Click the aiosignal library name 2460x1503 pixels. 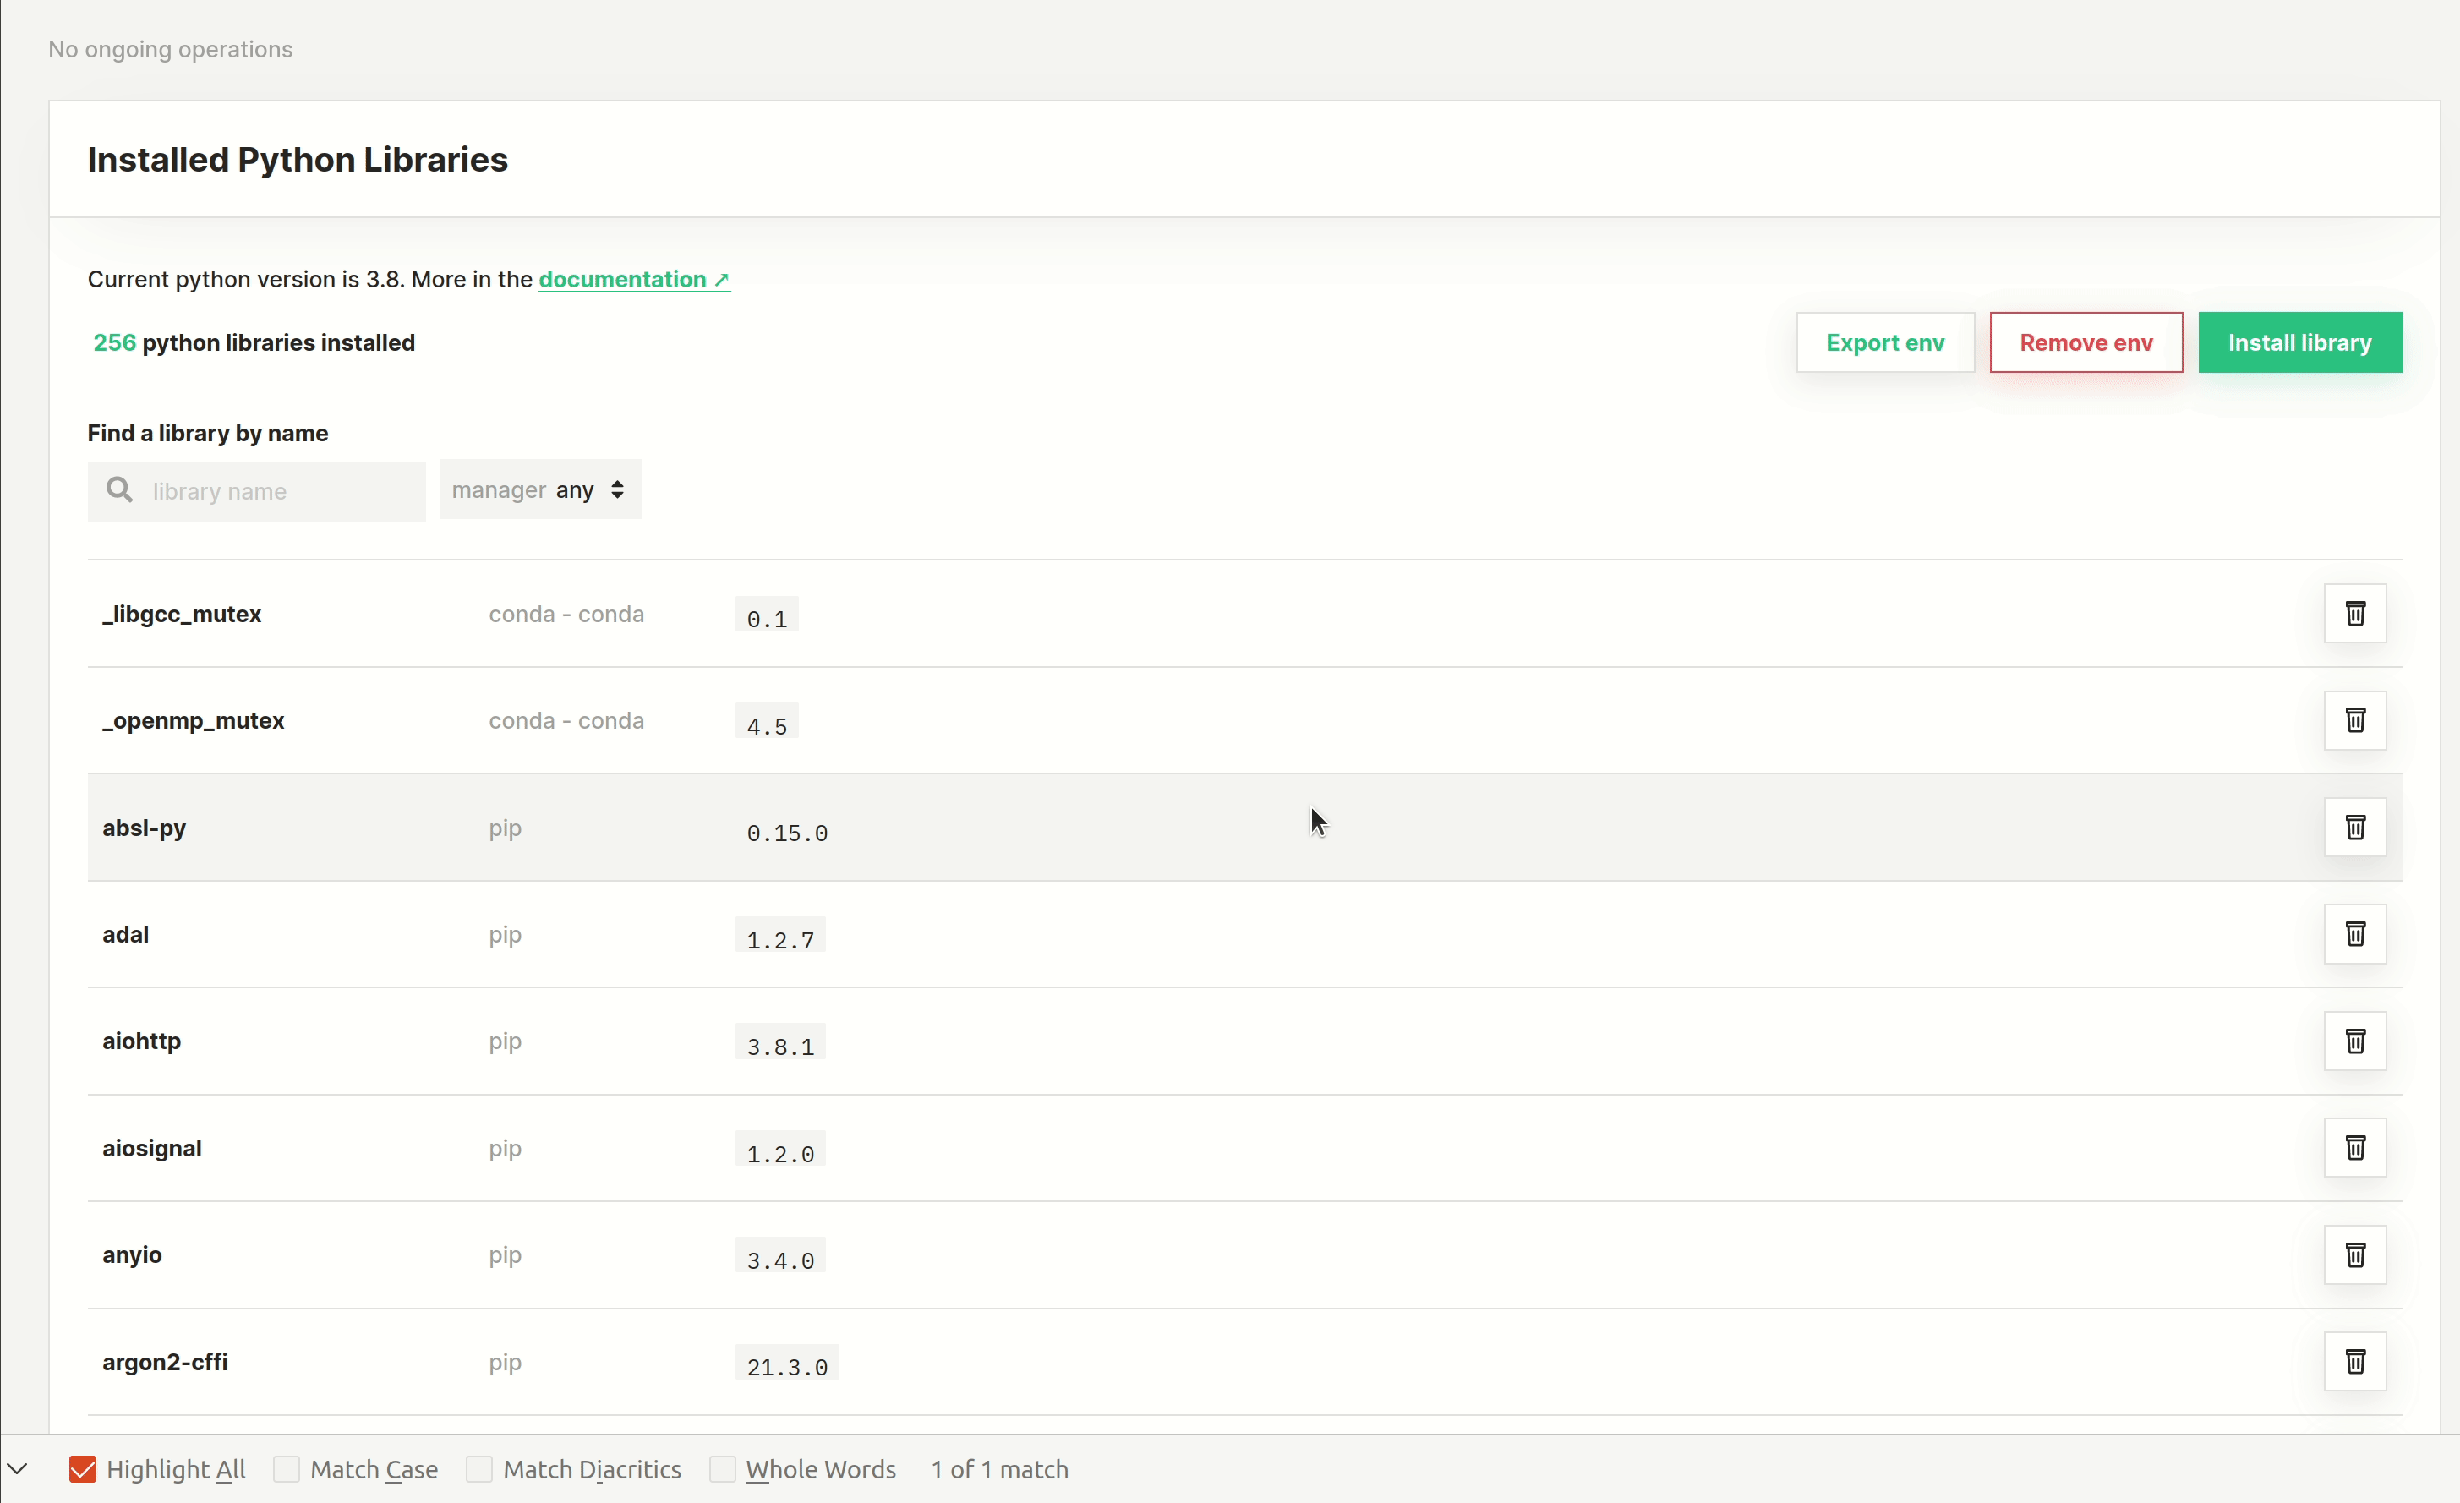pyautogui.click(x=152, y=1149)
